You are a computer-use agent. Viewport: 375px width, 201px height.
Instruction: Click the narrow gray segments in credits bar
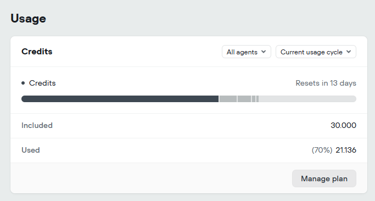point(255,99)
